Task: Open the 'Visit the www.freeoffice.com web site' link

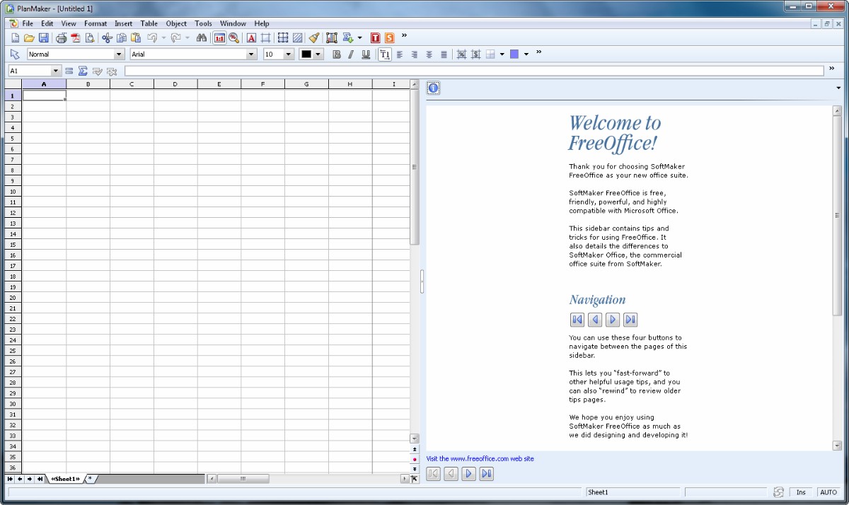Action: [480, 459]
